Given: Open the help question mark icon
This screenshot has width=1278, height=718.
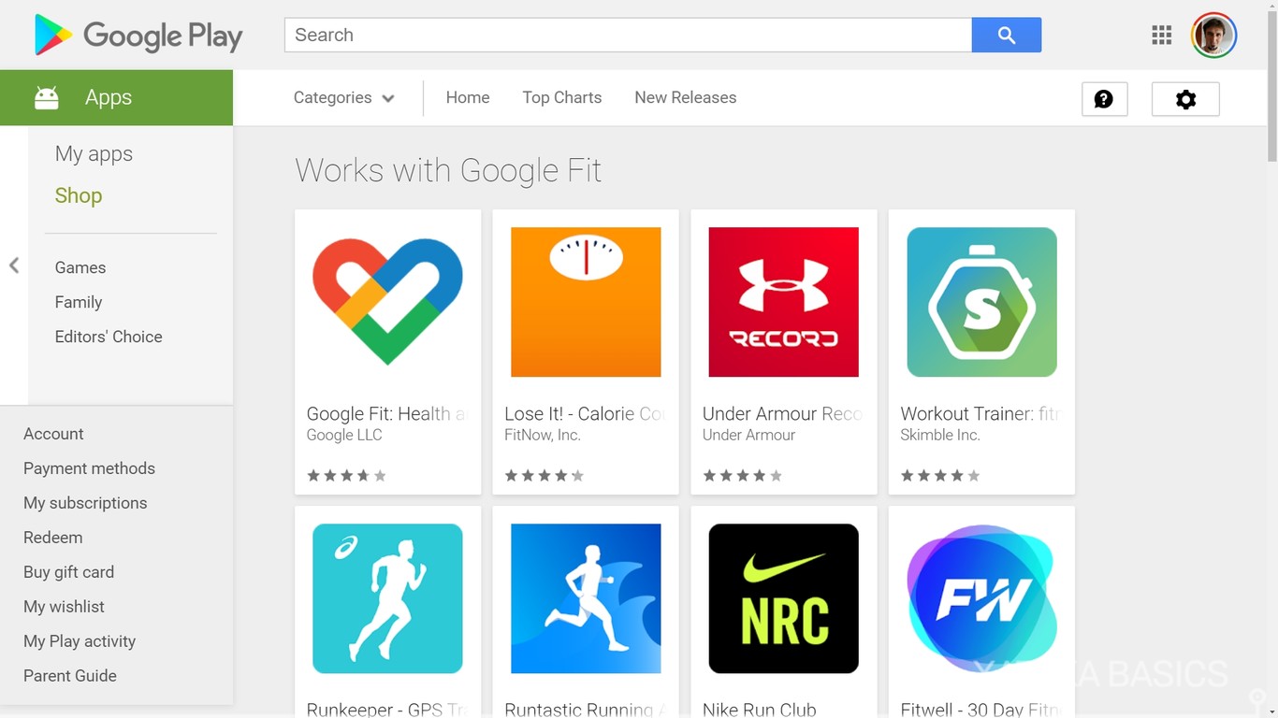Looking at the screenshot, I should point(1104,98).
